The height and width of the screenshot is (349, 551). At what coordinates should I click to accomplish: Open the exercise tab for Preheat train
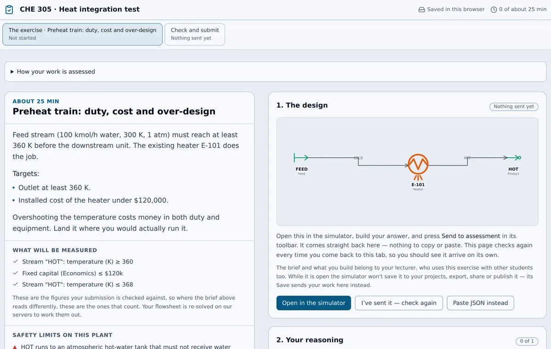point(83,34)
